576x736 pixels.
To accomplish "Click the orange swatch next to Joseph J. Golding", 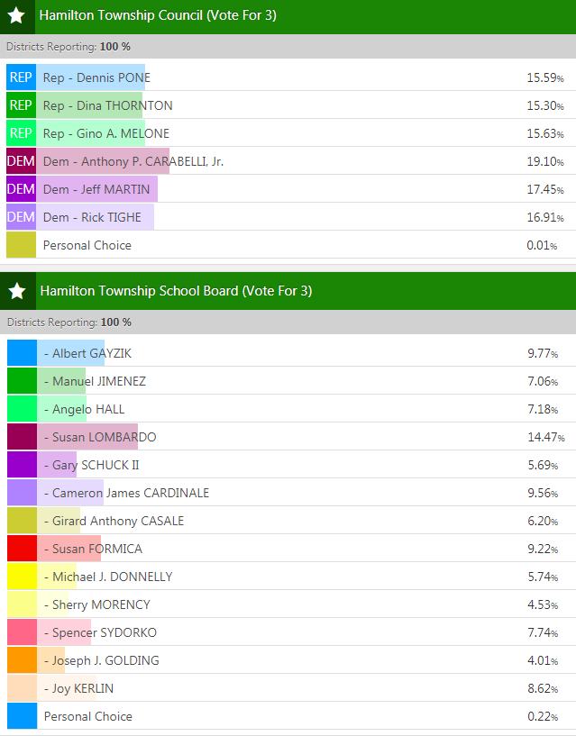I will 21,660.
